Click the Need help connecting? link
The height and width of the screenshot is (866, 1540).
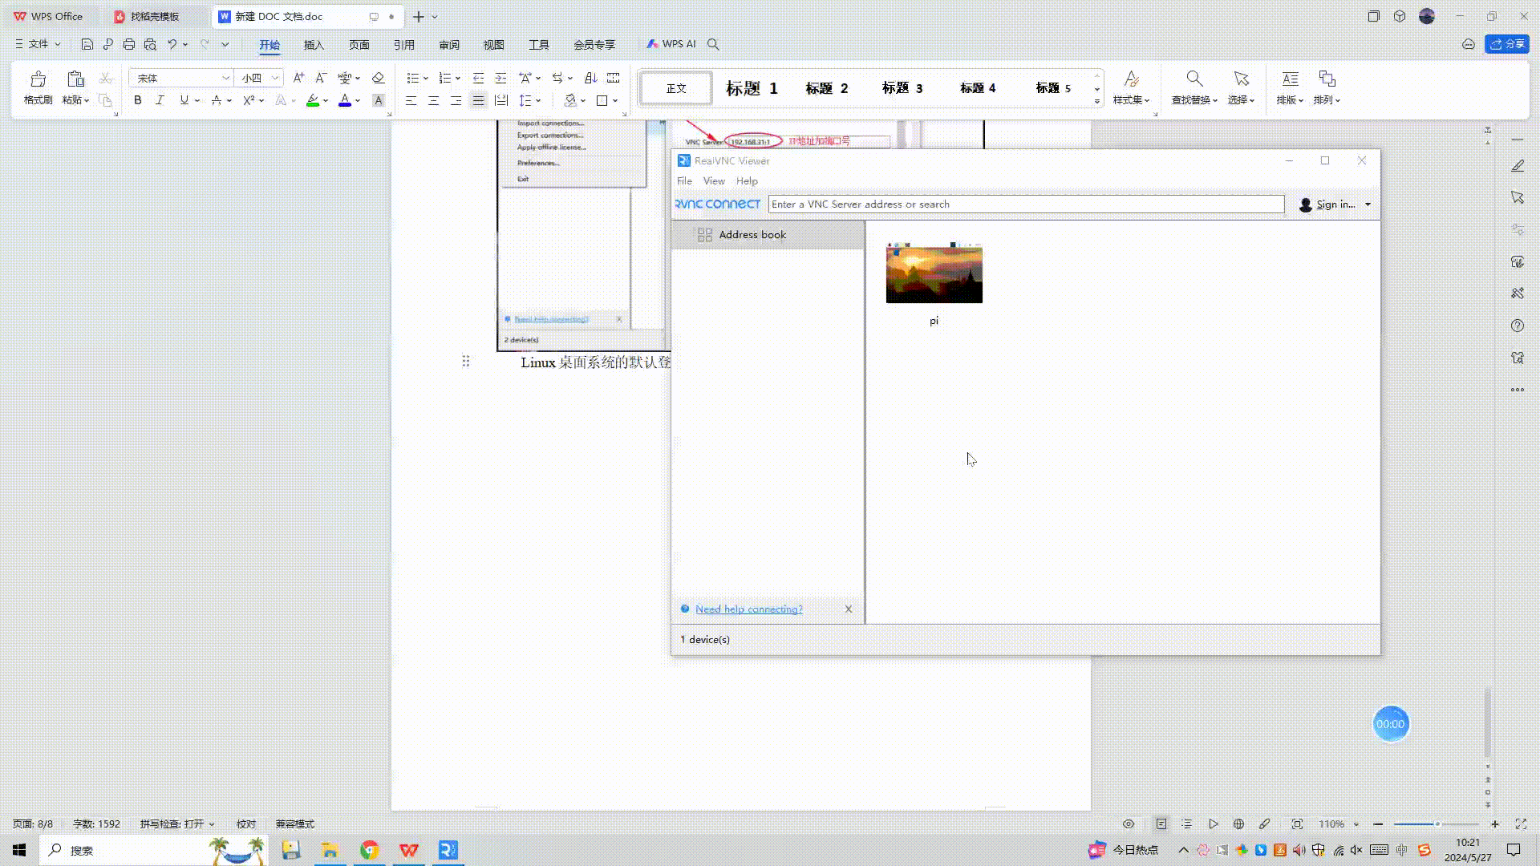pyautogui.click(x=748, y=609)
